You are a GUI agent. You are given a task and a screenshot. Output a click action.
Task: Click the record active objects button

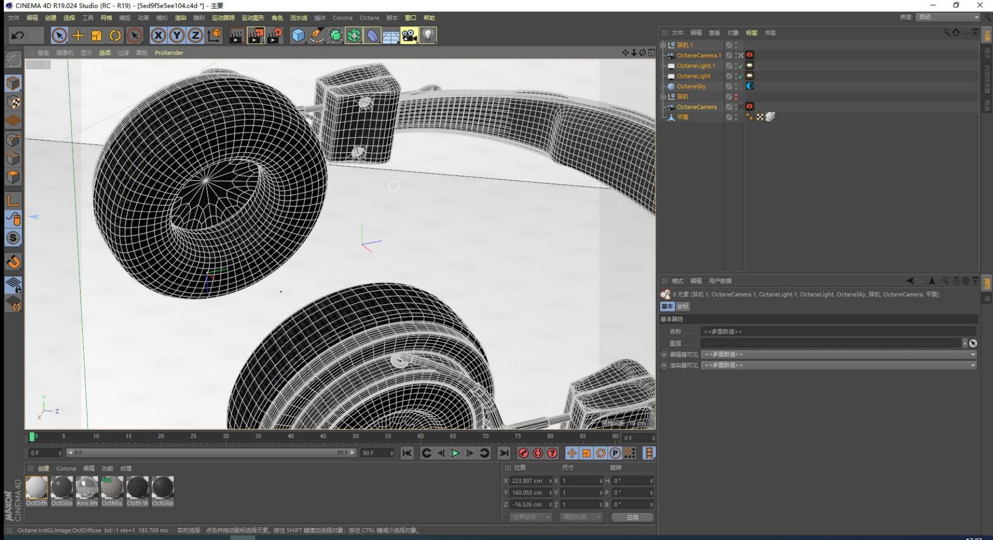coord(523,453)
